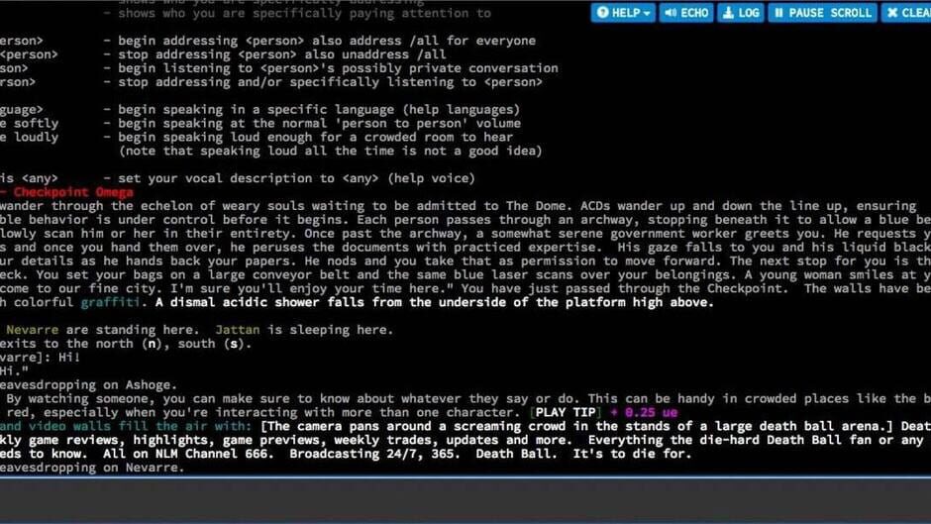Clear the output with the X button
Image resolution: width=931 pixels, height=524 pixels.
pyautogui.click(x=893, y=13)
